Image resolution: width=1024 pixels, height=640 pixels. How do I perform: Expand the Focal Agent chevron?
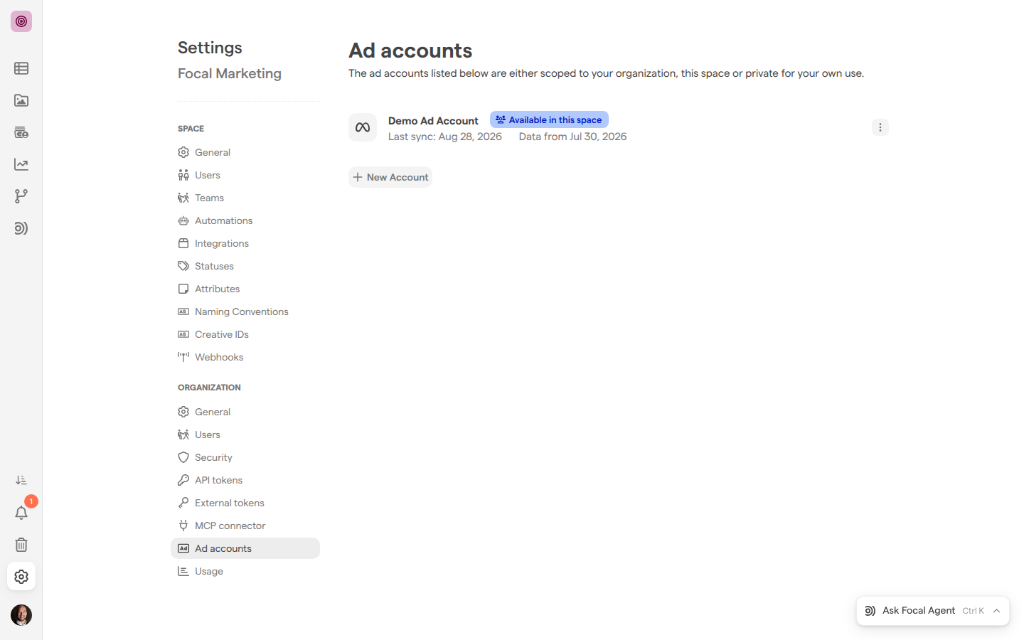tap(996, 611)
